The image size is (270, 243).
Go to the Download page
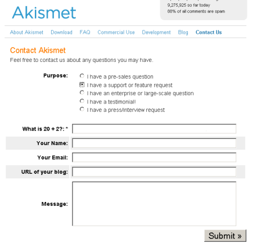pyautogui.click(x=61, y=32)
